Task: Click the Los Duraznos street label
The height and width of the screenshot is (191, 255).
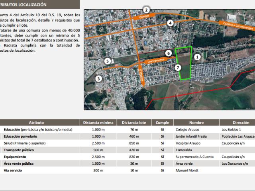Action: 155,62
